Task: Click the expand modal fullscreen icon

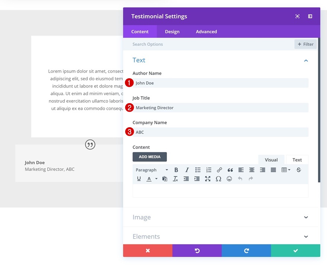Action: pyautogui.click(x=297, y=16)
